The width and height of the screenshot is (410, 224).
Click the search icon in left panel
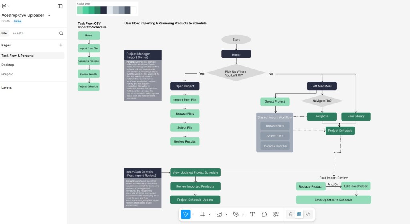pyautogui.click(x=61, y=33)
